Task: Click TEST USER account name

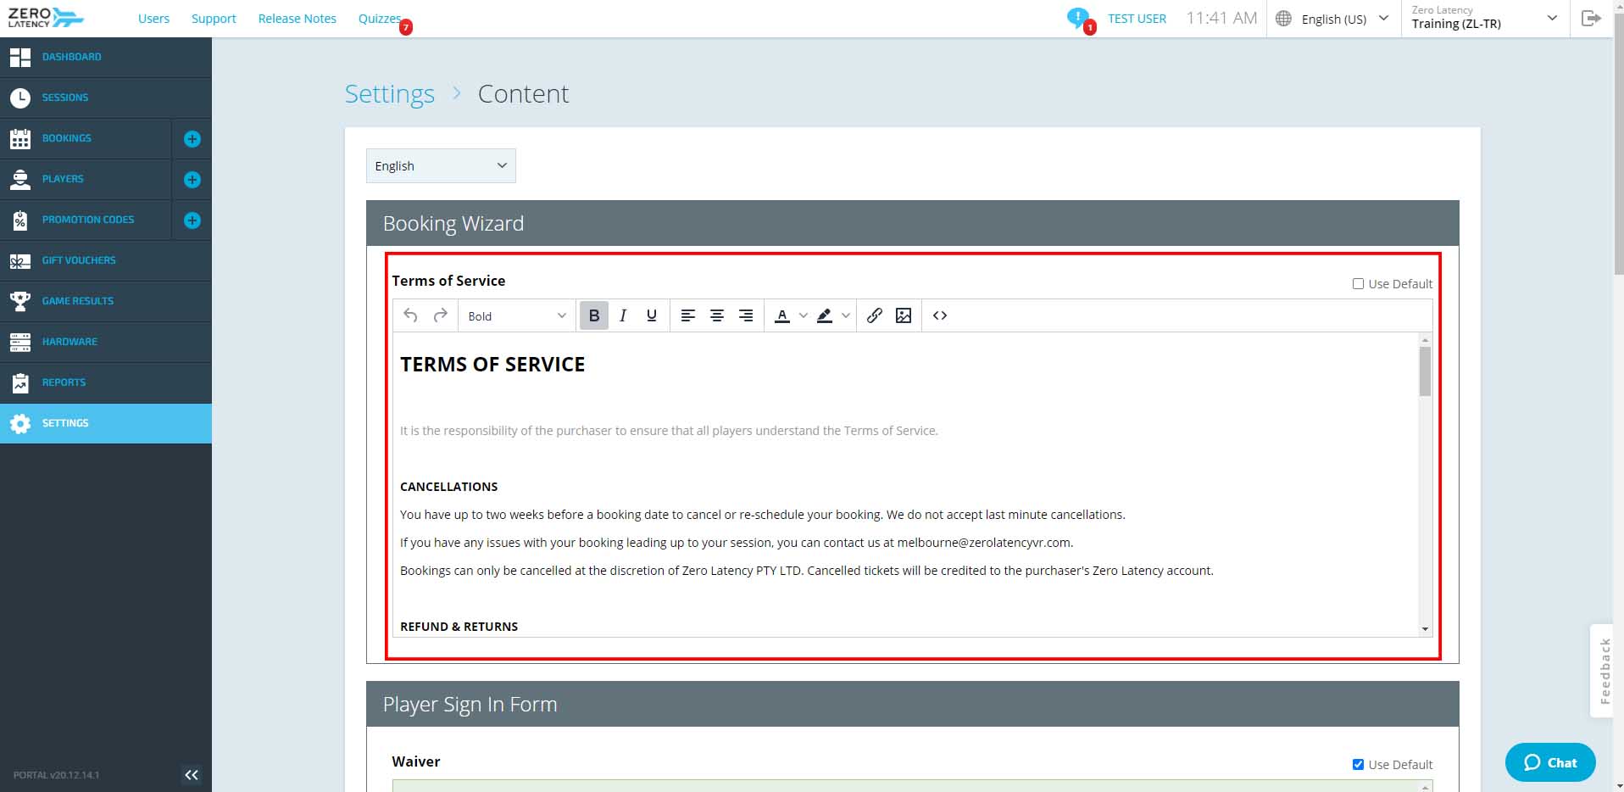Action: point(1137,19)
